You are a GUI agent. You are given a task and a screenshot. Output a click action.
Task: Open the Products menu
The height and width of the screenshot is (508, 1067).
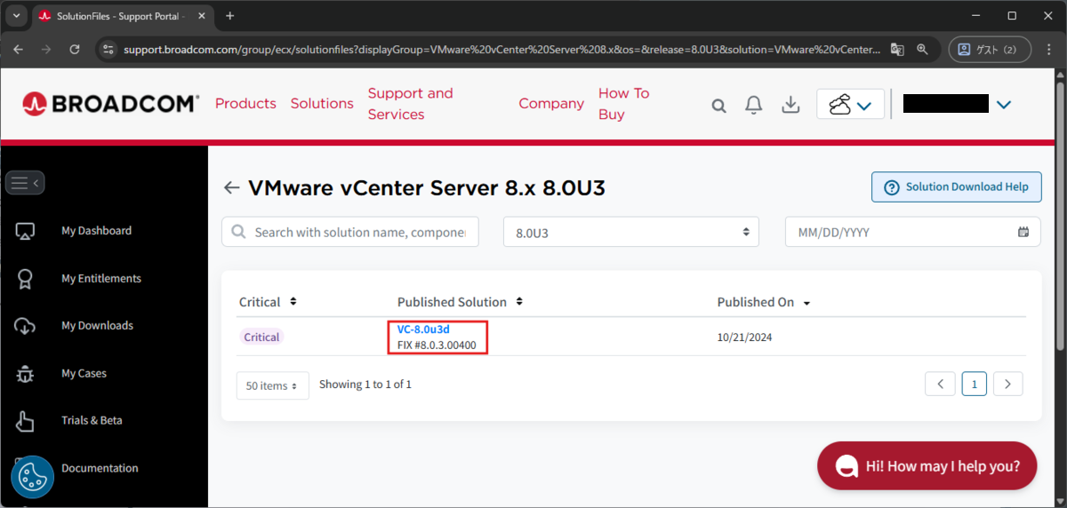(245, 103)
